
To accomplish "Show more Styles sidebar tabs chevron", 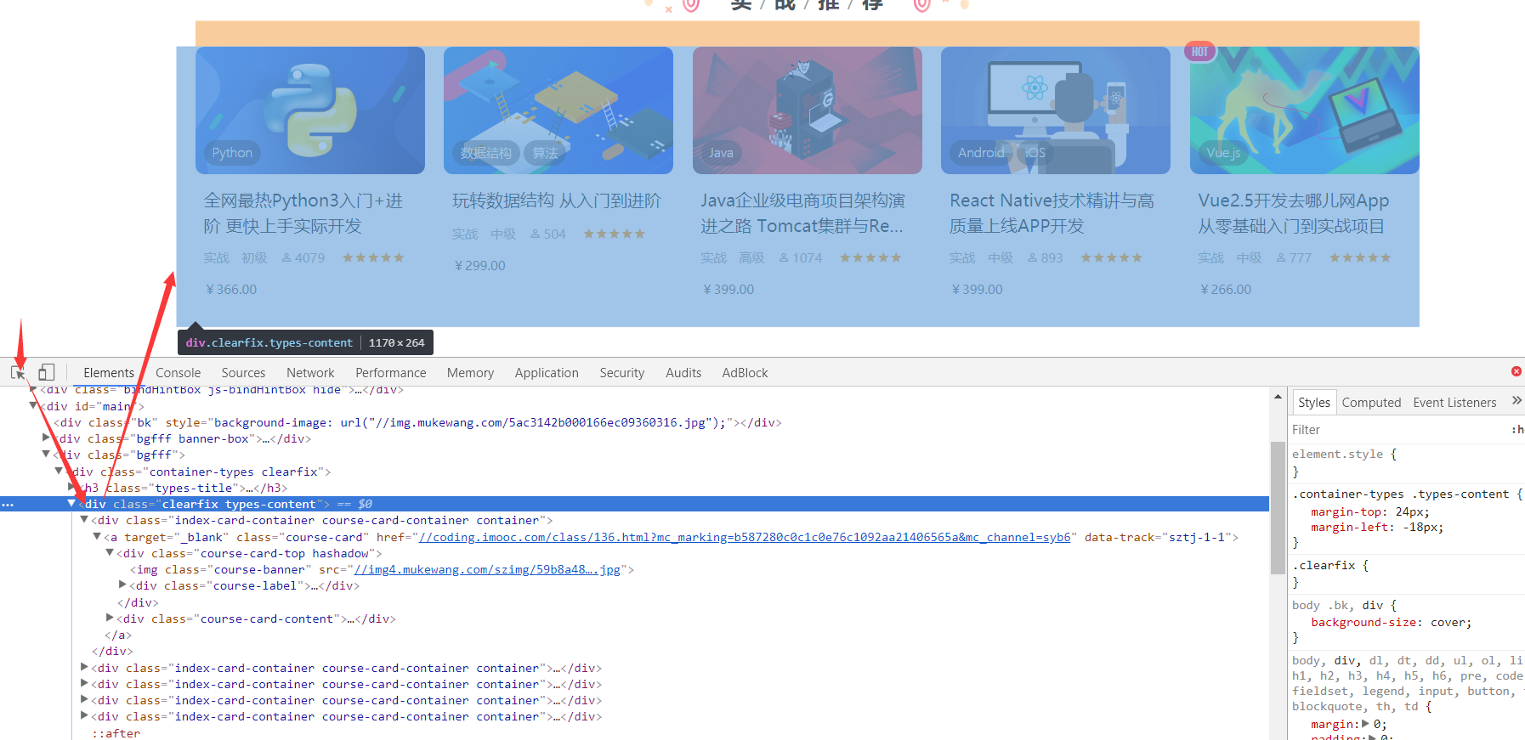I will [1516, 401].
